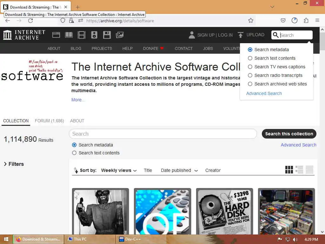Open the Save to Pocket icon
This screenshot has width=325, height=244.
pos(283,21)
